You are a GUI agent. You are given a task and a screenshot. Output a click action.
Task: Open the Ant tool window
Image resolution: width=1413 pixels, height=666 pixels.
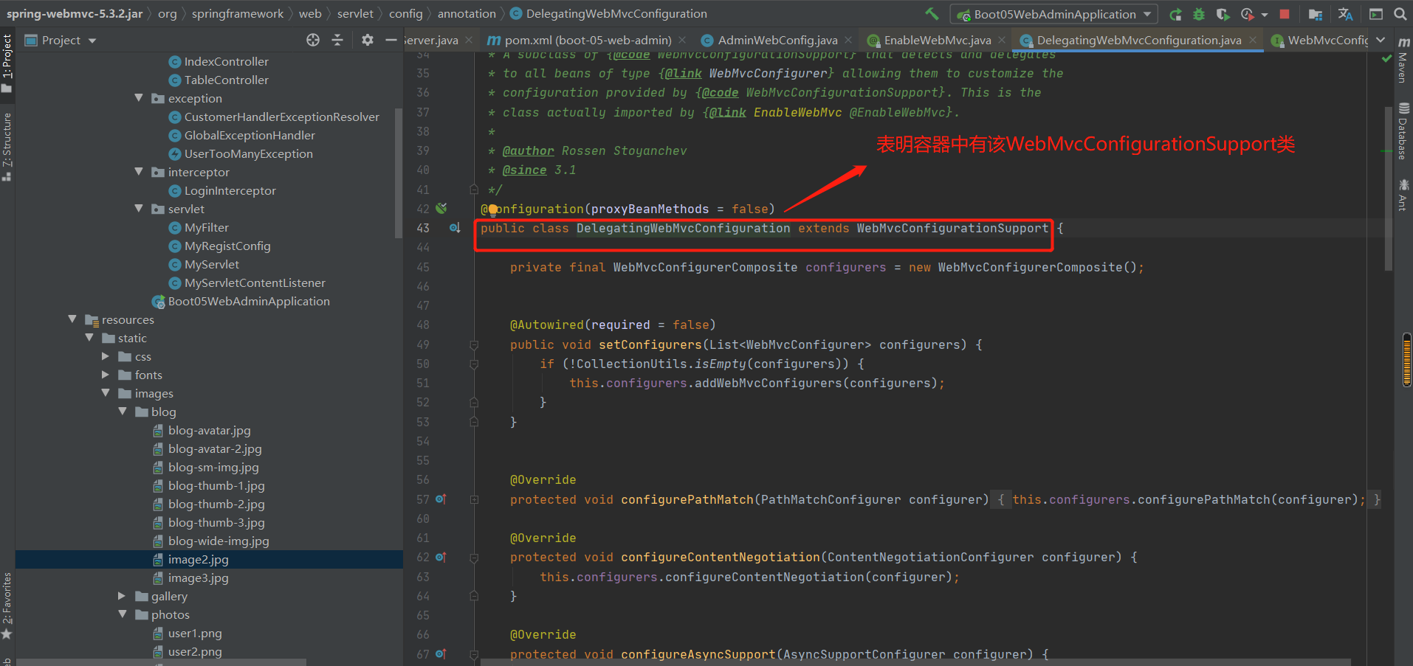pyautogui.click(x=1403, y=195)
